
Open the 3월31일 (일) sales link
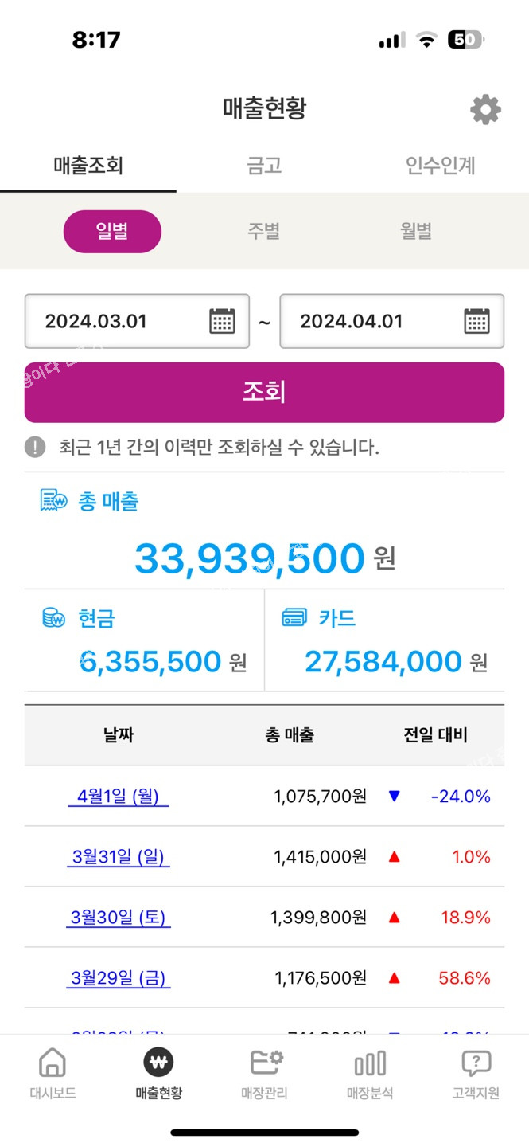118,856
